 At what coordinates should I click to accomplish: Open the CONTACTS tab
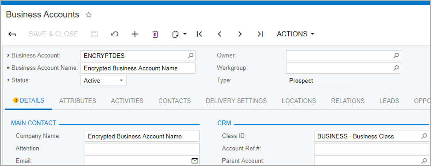(x=175, y=101)
